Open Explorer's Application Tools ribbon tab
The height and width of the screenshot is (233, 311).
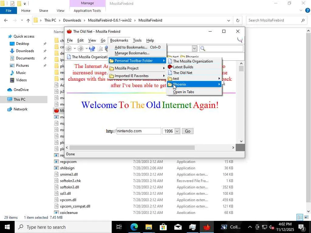pyautogui.click(x=87, y=11)
